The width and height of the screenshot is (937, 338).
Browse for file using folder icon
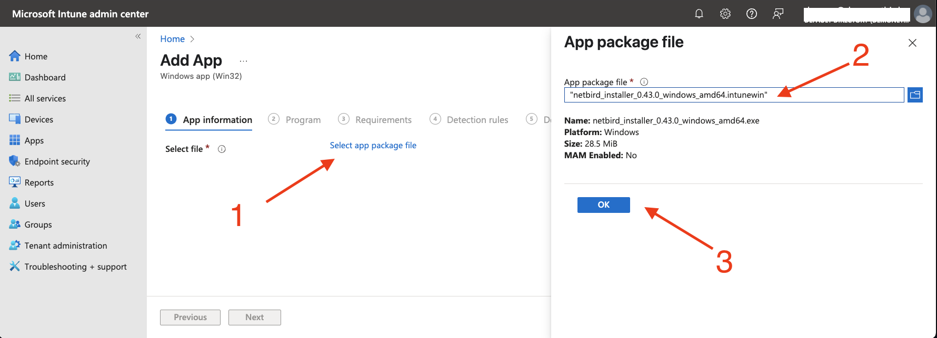[915, 95]
